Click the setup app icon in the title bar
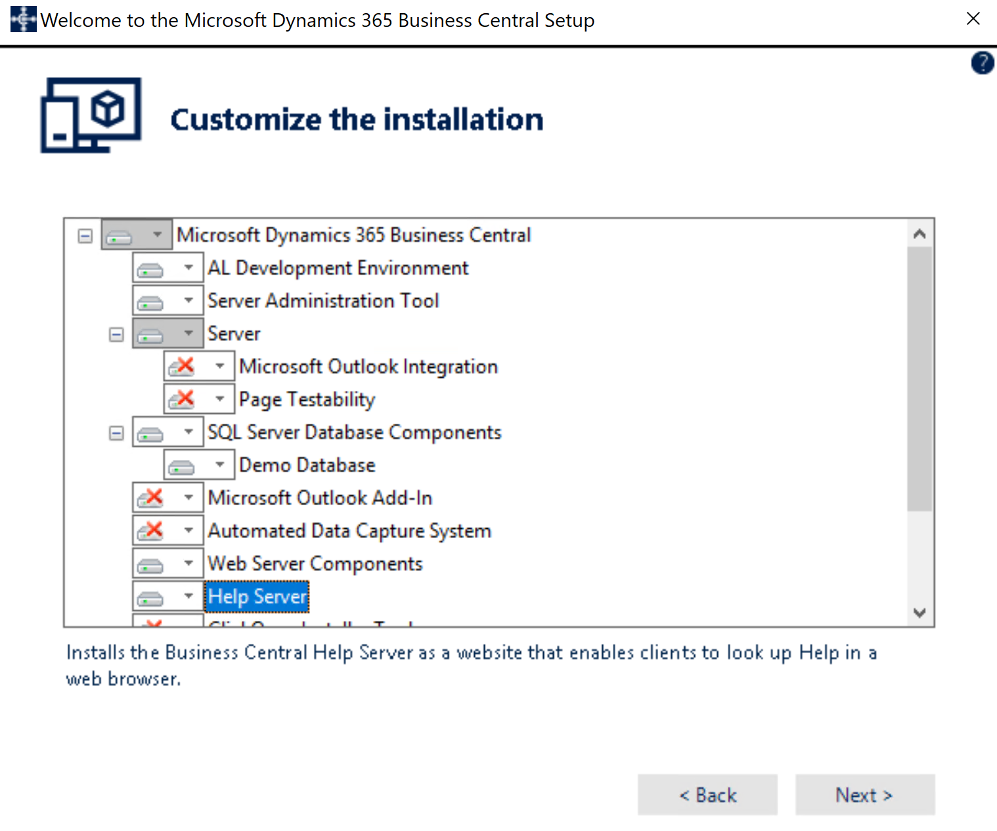 [23, 19]
